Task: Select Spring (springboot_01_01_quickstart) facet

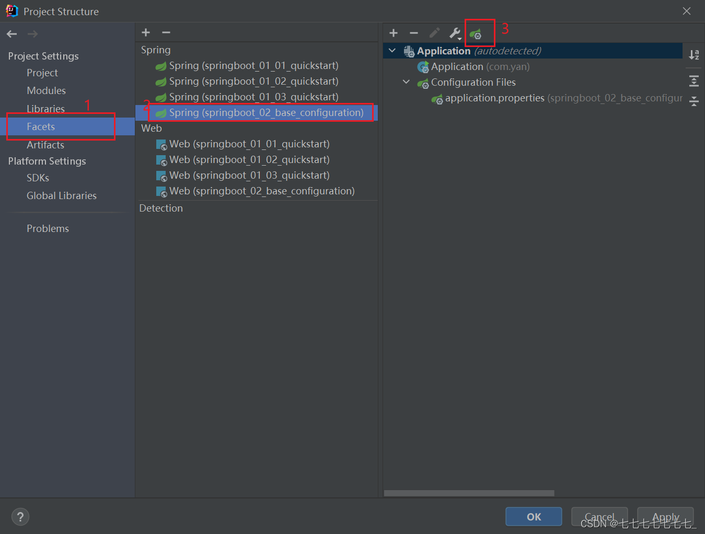Action: point(257,65)
